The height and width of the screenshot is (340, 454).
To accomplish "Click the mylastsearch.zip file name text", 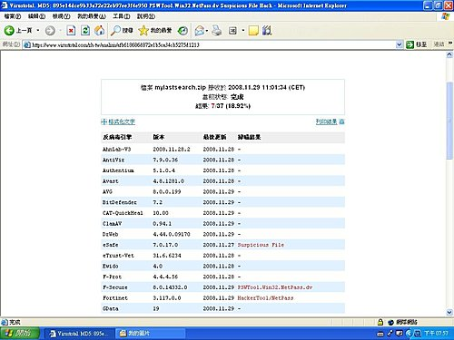I will tap(181, 87).
